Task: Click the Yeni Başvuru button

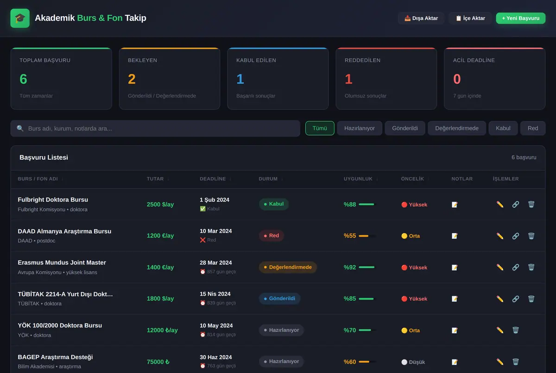Action: click(x=521, y=18)
